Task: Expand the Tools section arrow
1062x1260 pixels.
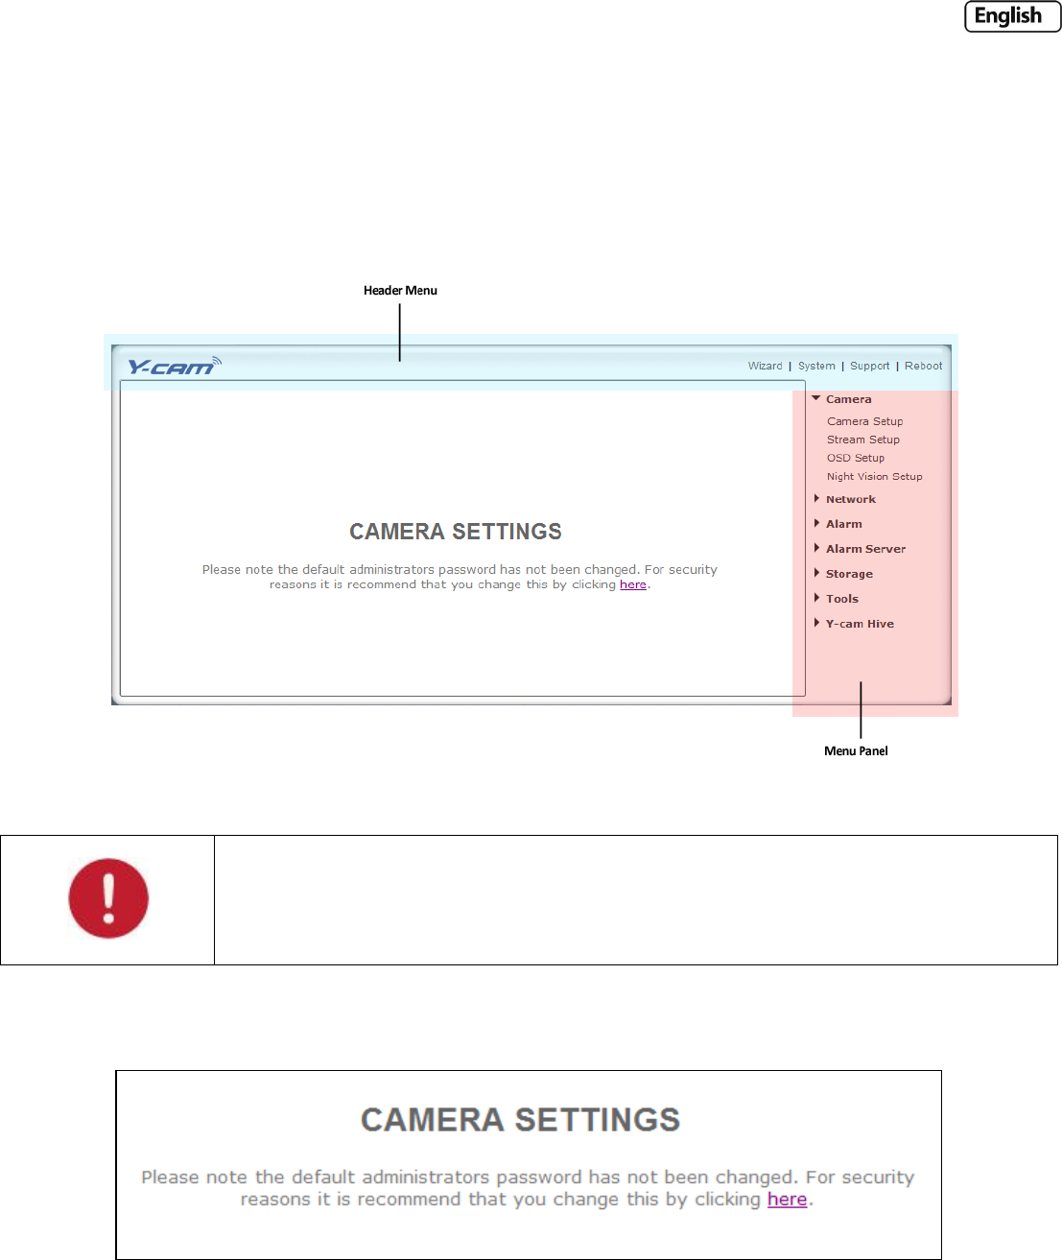Action: pos(816,599)
